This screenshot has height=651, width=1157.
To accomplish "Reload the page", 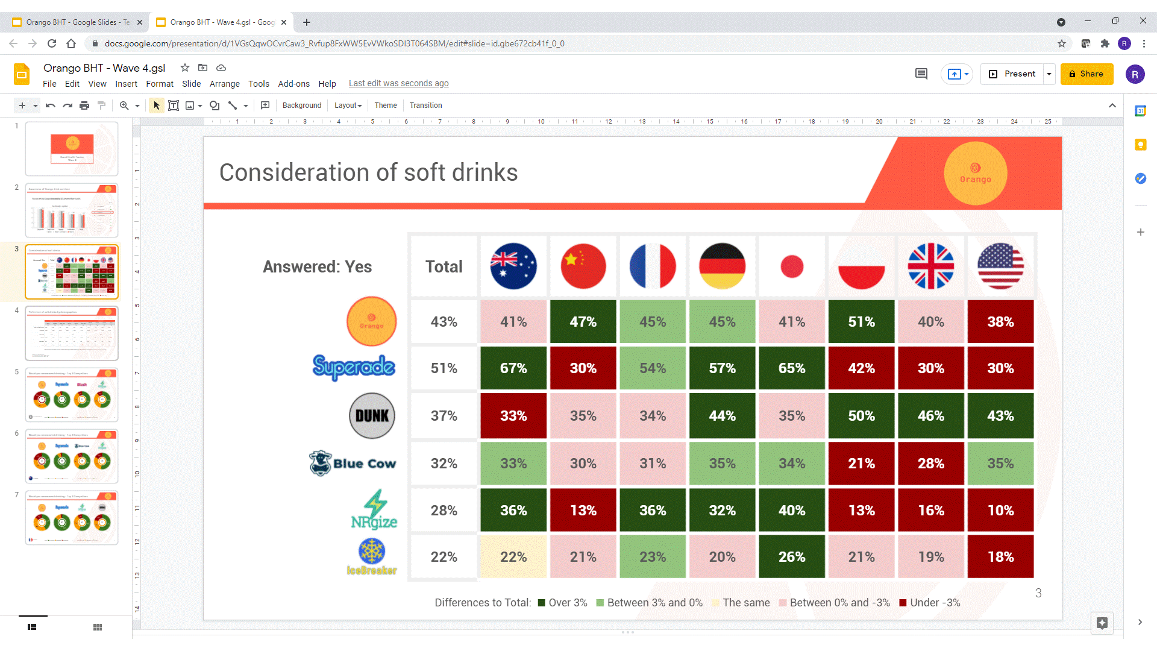I will tap(52, 43).
